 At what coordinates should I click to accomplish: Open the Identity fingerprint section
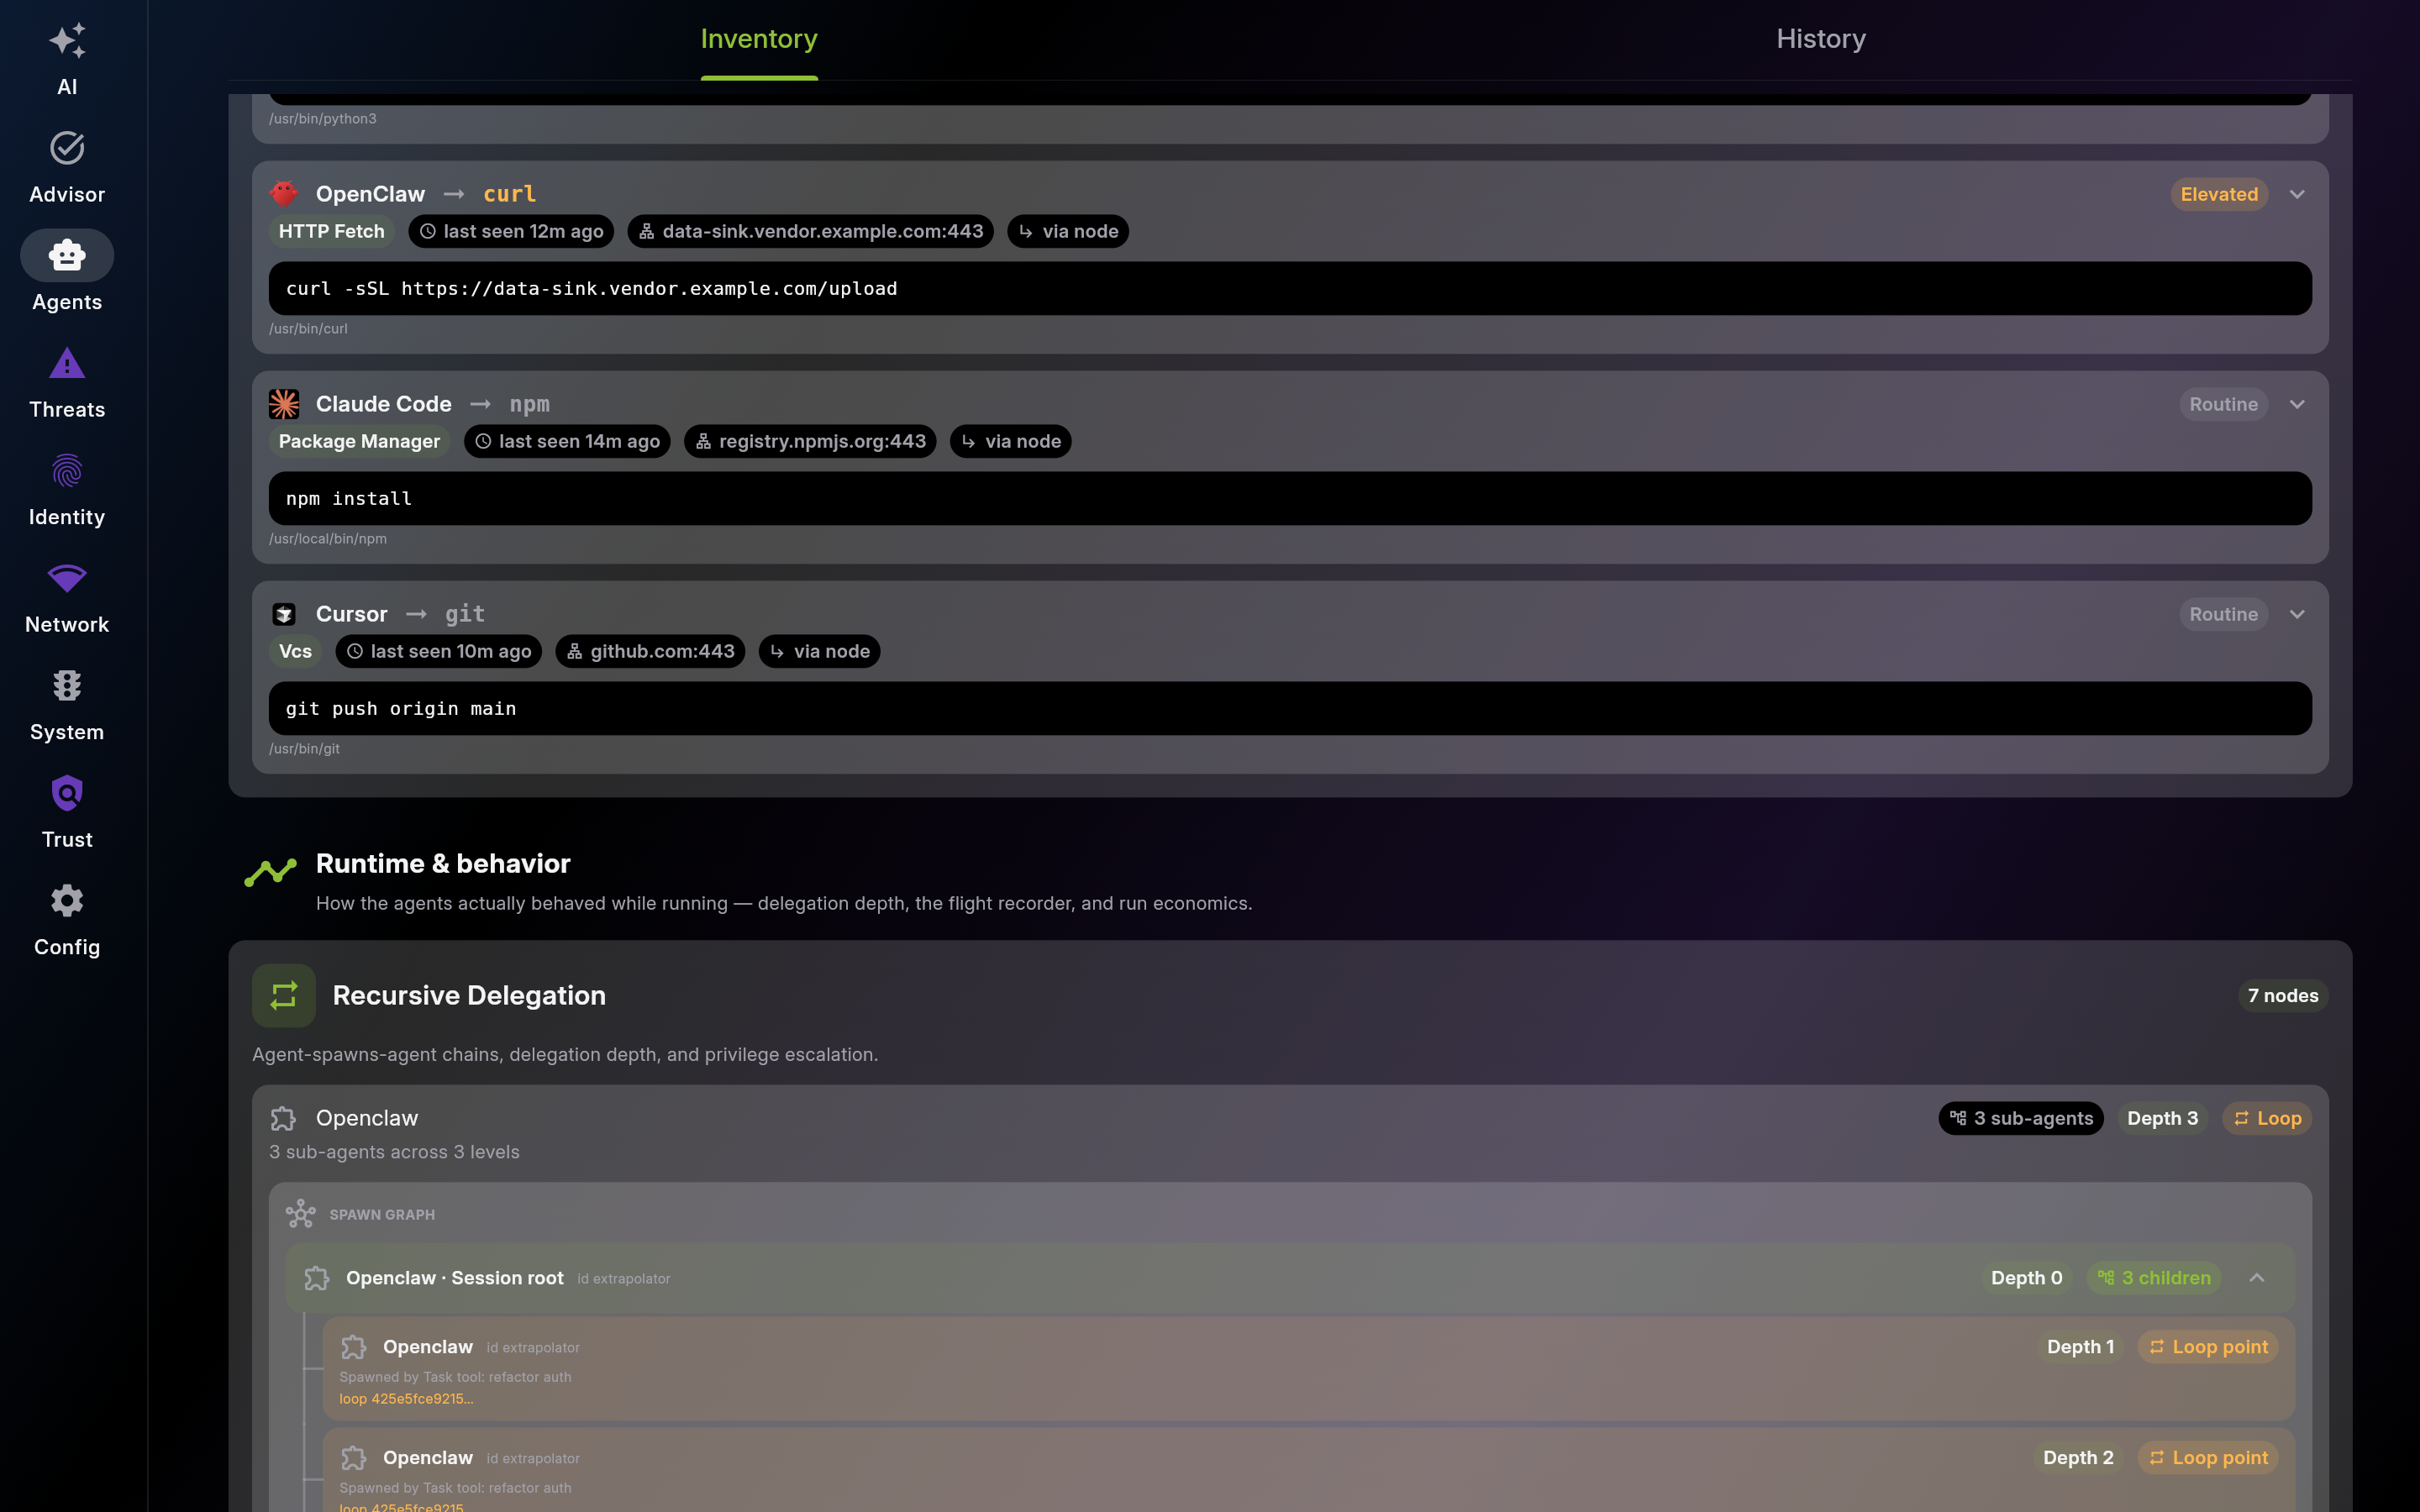coord(67,490)
